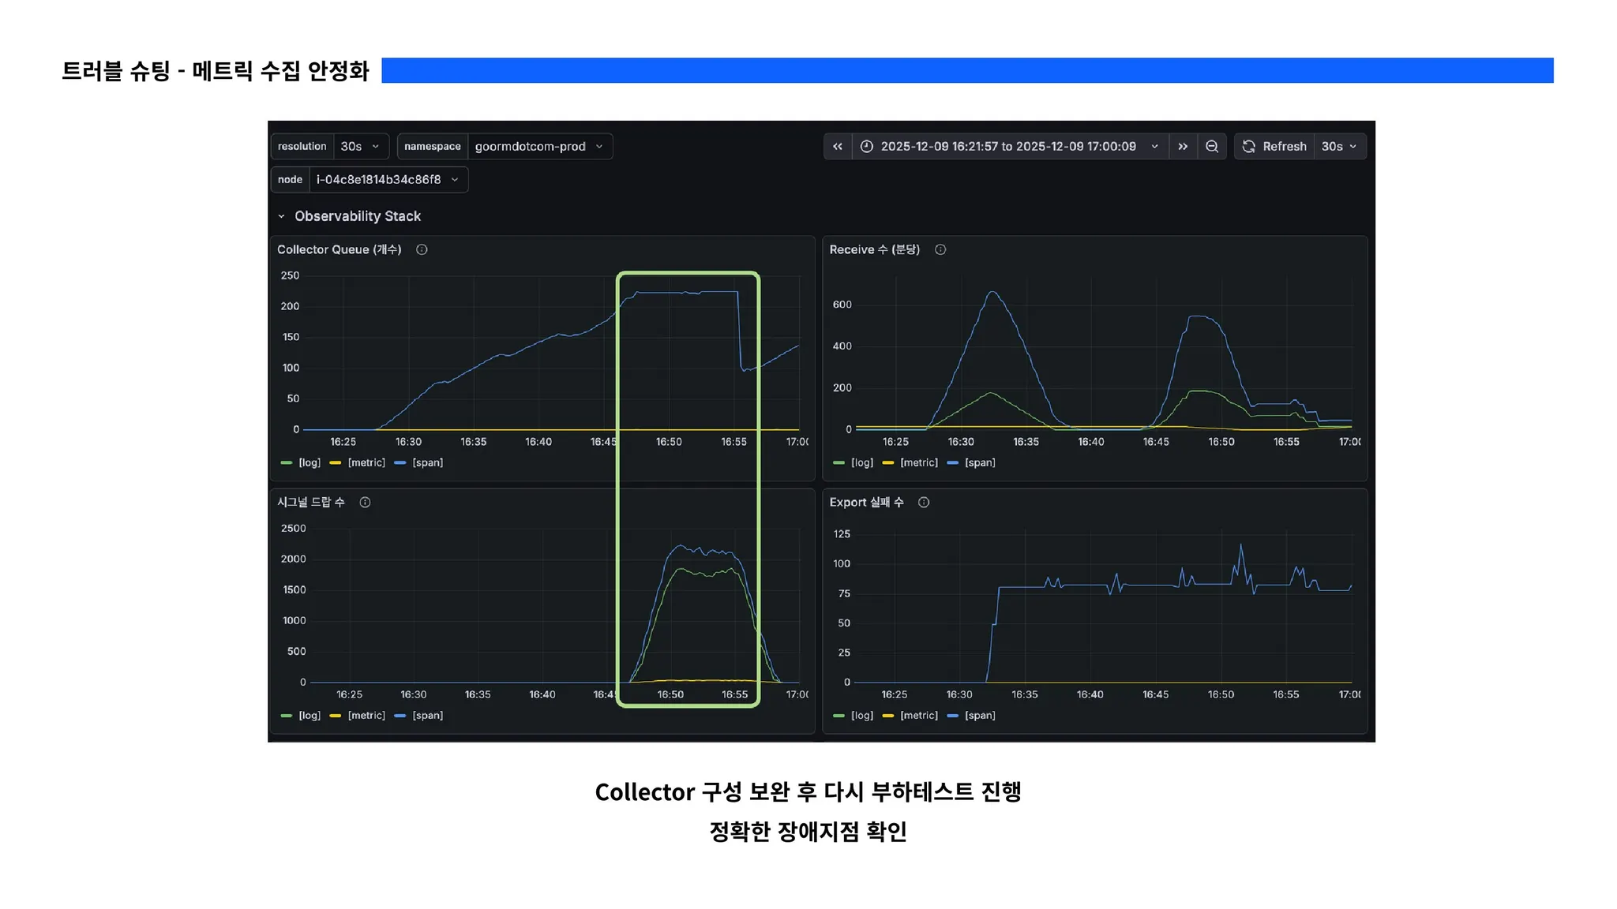Toggle the [span] series in Receive 수 legend
The width and height of the screenshot is (1617, 909).
[979, 463]
